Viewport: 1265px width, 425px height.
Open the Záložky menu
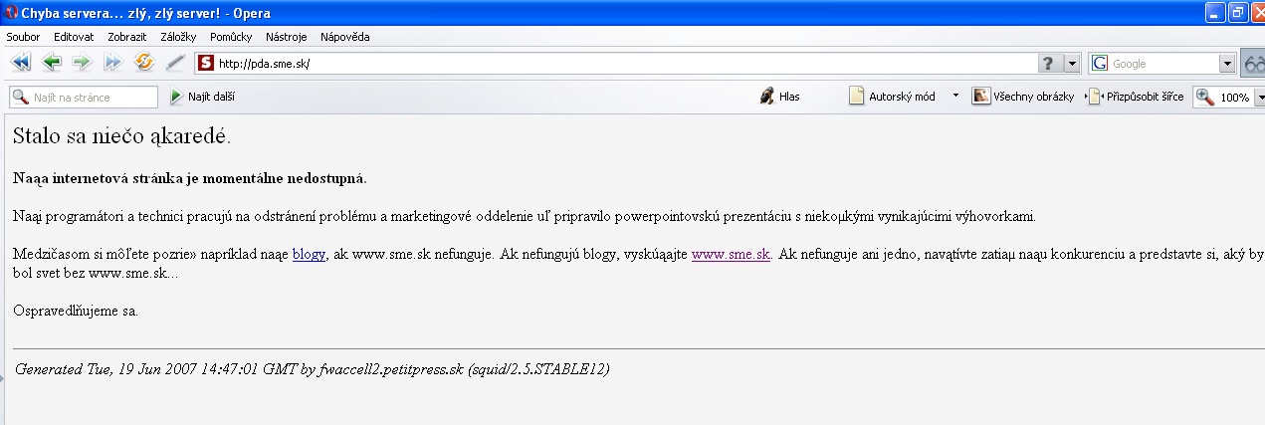(x=177, y=37)
